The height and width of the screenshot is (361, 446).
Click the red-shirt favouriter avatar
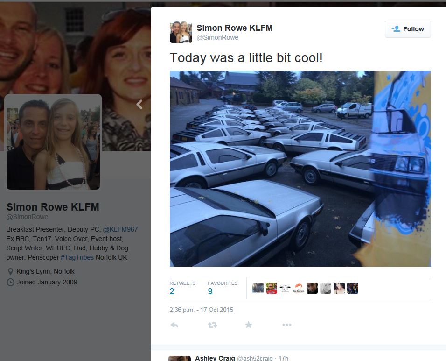click(x=272, y=288)
